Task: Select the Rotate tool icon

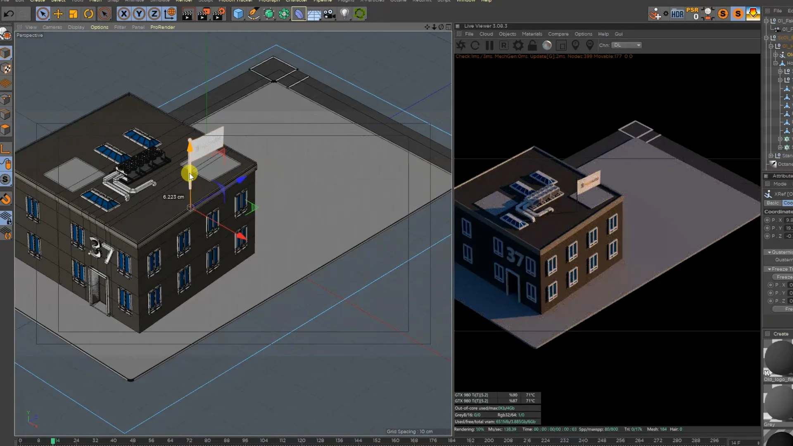Action: (88, 14)
